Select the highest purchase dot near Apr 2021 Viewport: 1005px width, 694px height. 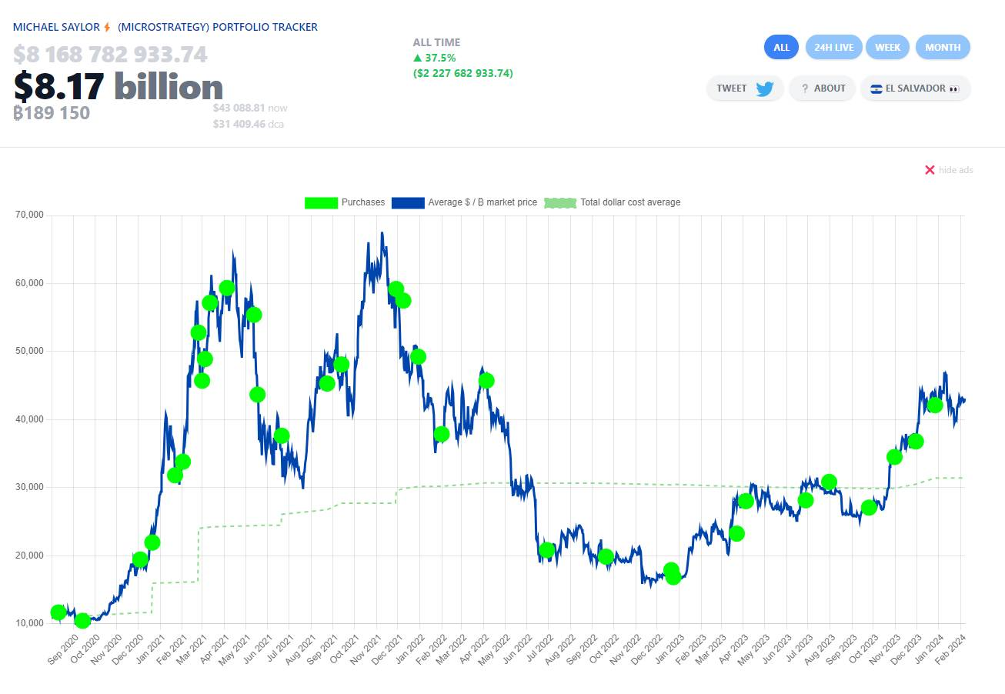click(x=226, y=288)
